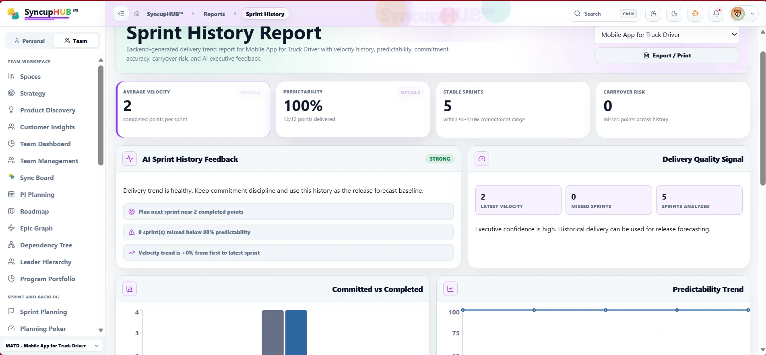Open the orange chat assistant icon

pyautogui.click(x=695, y=14)
